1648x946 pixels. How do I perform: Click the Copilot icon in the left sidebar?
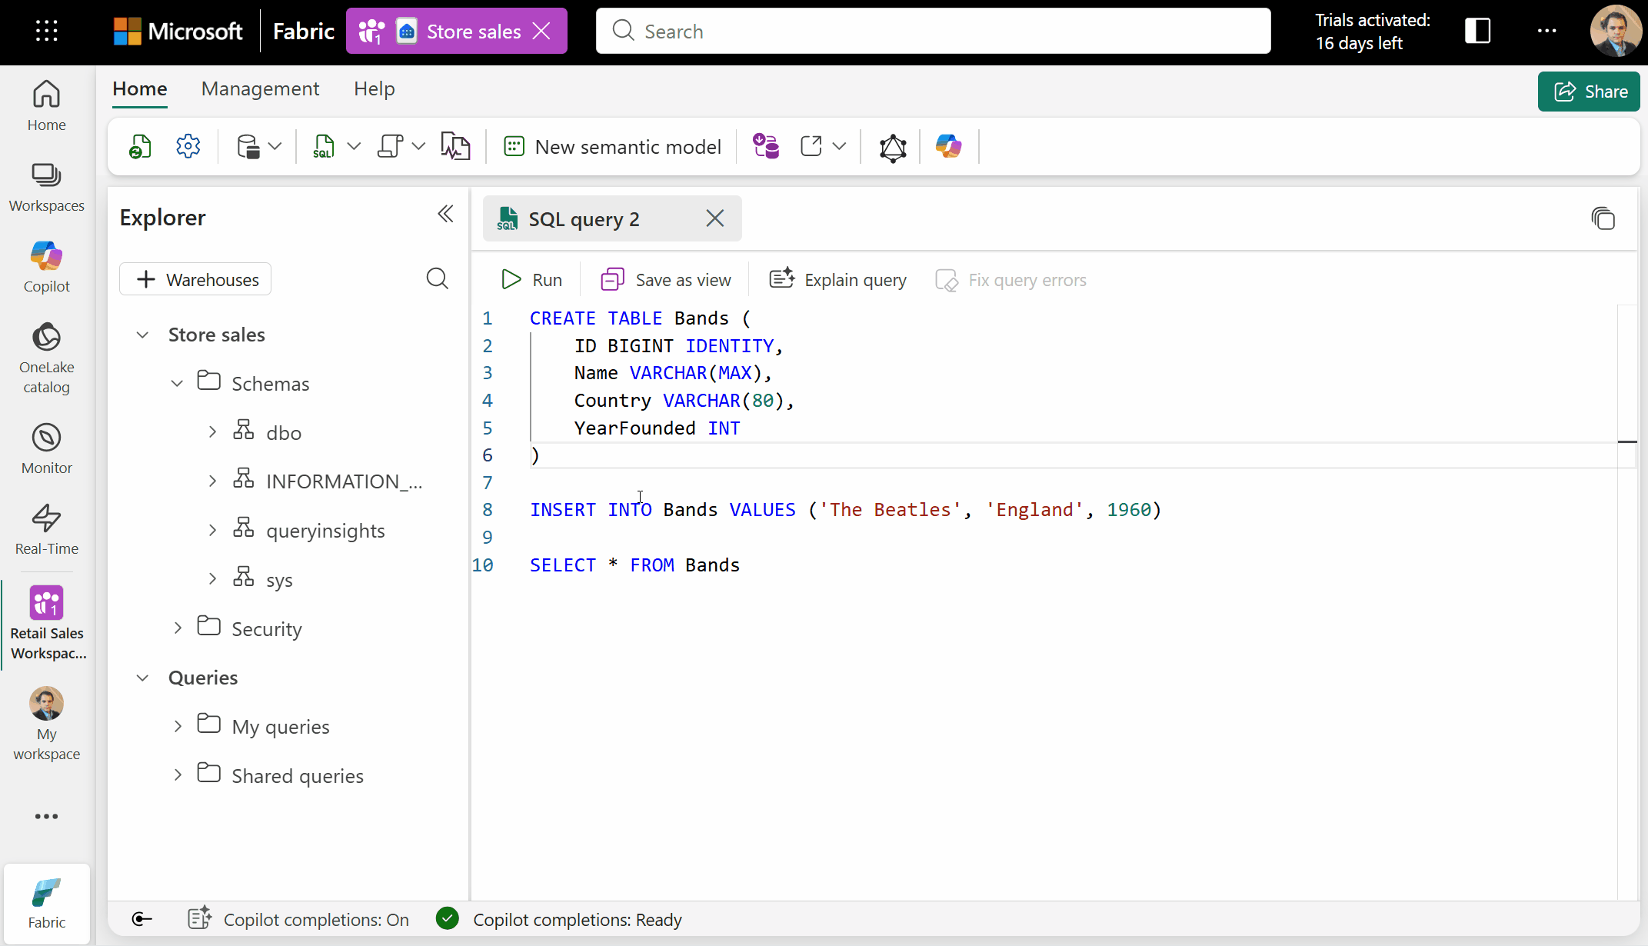click(46, 267)
